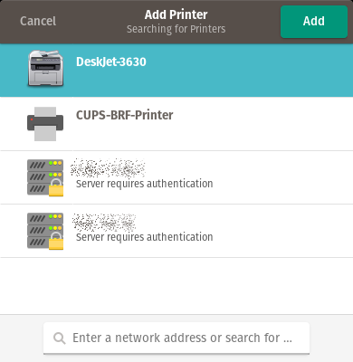Select the DeskJet-3630 printer name
This screenshot has width=353, height=362.
tap(111, 62)
